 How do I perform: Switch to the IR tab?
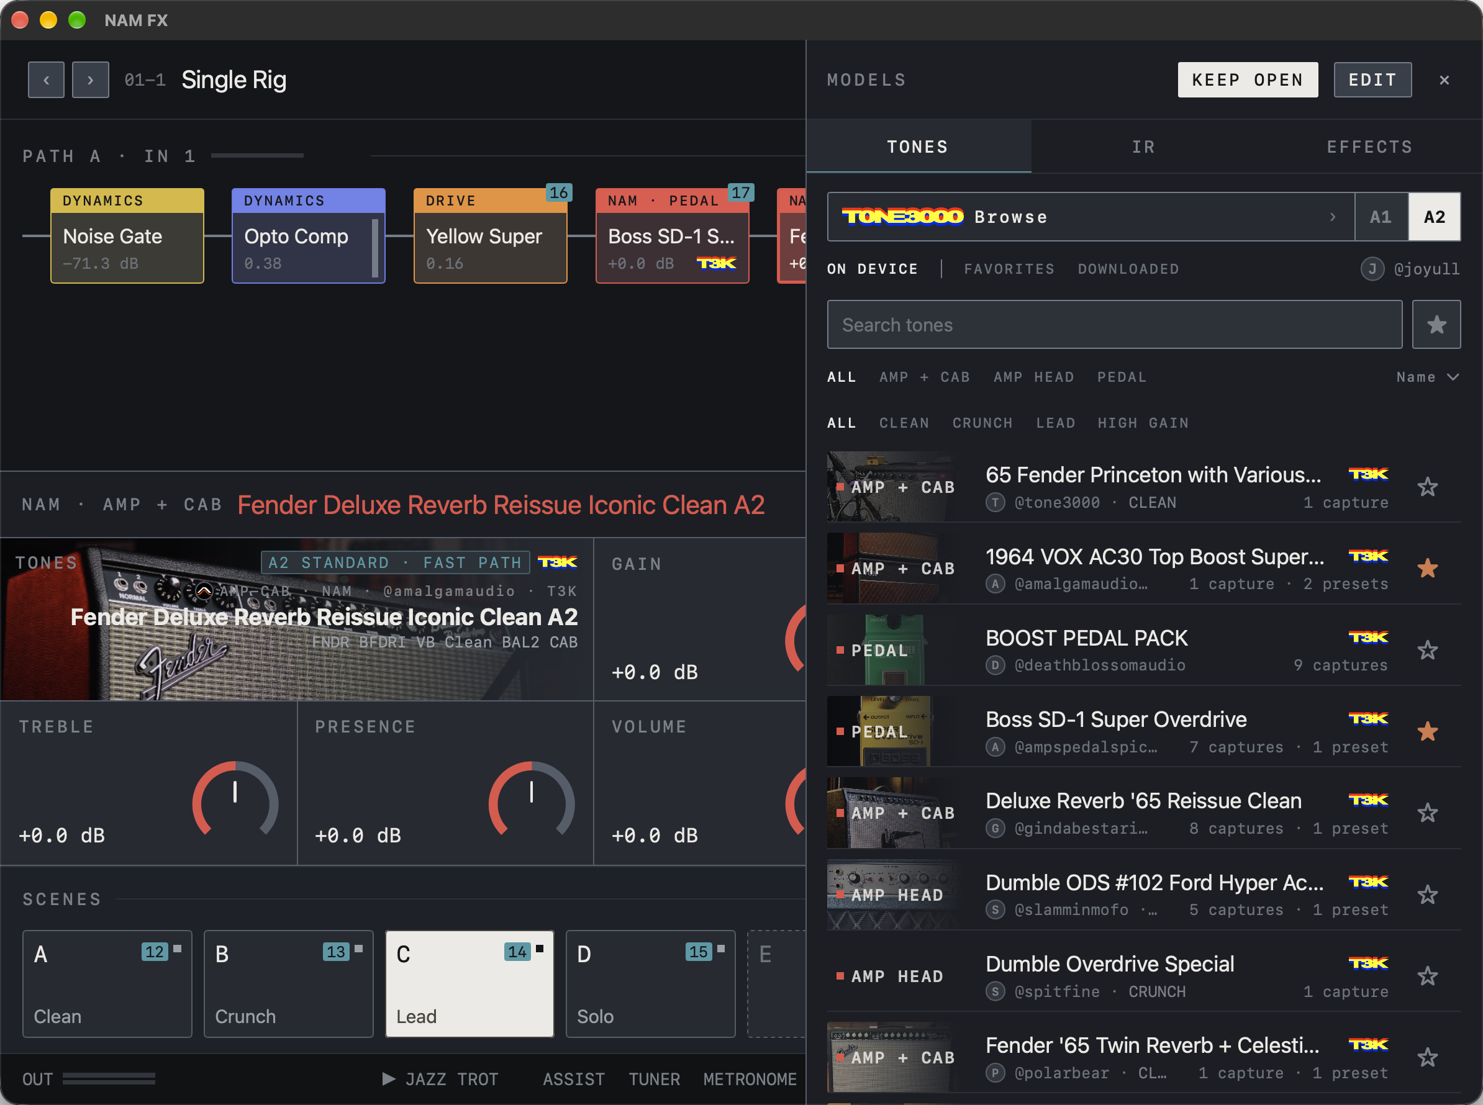(1144, 147)
